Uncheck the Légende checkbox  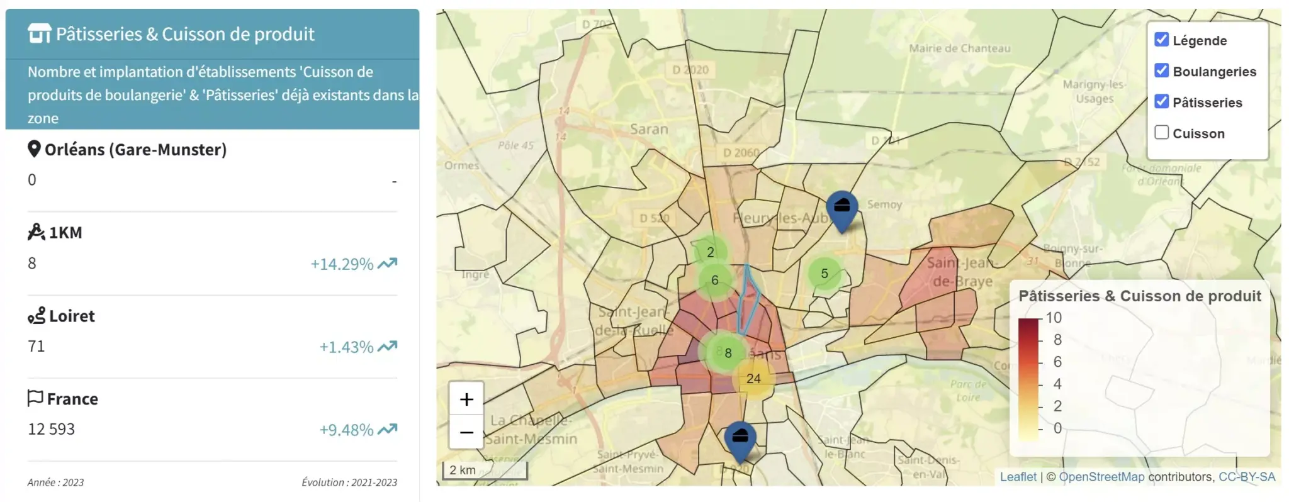click(x=1162, y=40)
